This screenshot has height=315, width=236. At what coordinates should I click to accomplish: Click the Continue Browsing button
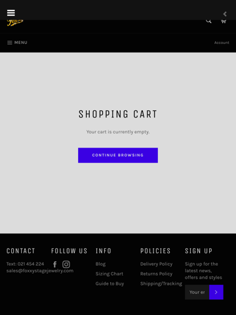[x=118, y=155]
